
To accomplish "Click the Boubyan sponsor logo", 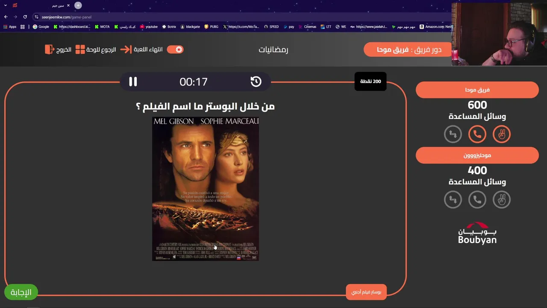I will click(477, 233).
